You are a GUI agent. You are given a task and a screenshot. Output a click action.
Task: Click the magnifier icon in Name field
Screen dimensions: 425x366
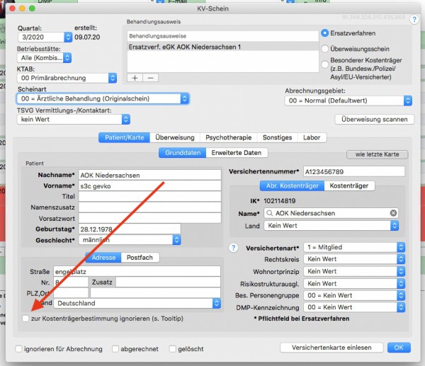click(269, 213)
